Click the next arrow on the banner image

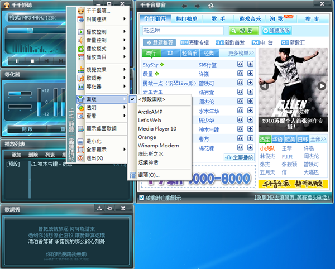click(322, 85)
